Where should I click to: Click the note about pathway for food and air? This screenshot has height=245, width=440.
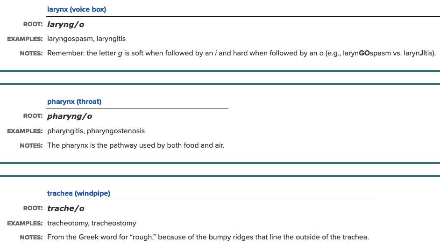pyautogui.click(x=135, y=145)
